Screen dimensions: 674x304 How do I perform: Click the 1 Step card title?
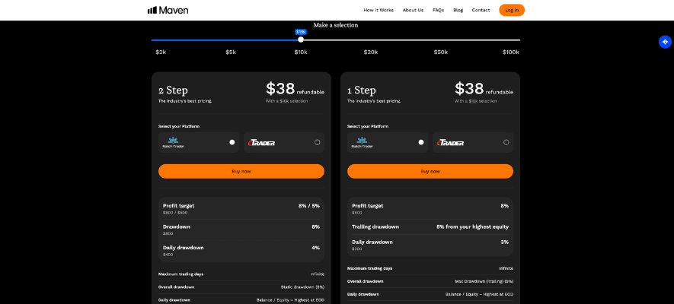pos(362,90)
